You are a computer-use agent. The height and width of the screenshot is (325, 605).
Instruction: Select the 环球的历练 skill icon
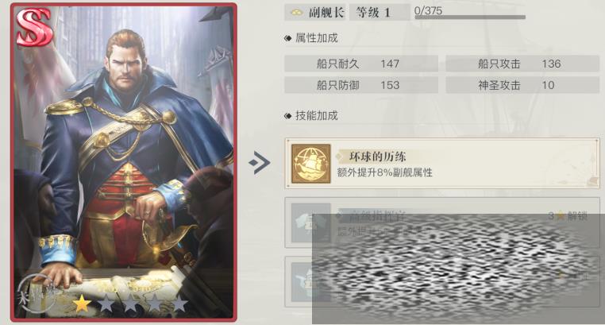click(x=310, y=164)
